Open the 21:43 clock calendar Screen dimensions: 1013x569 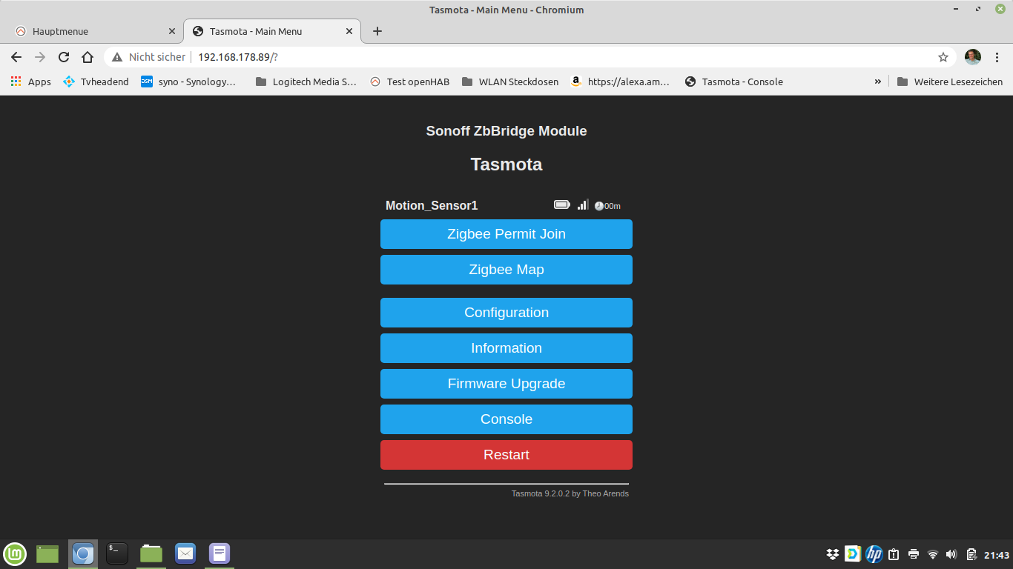997,555
